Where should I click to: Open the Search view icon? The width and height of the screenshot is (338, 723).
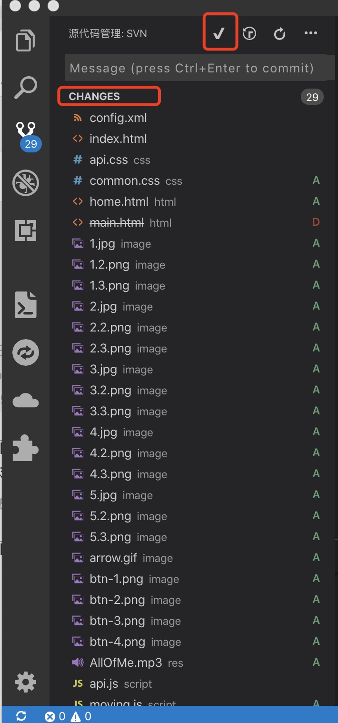26,88
